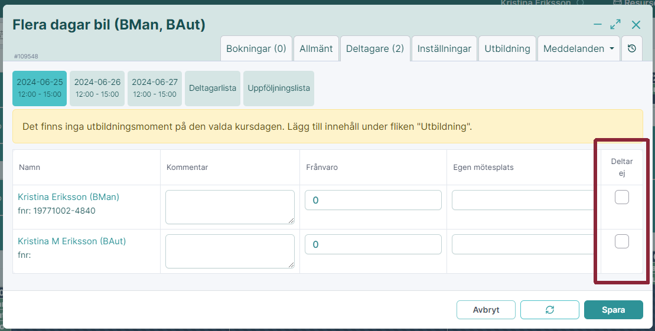Select the 2024-06-26 course day
Screen dimensions: 655x331
click(97, 88)
